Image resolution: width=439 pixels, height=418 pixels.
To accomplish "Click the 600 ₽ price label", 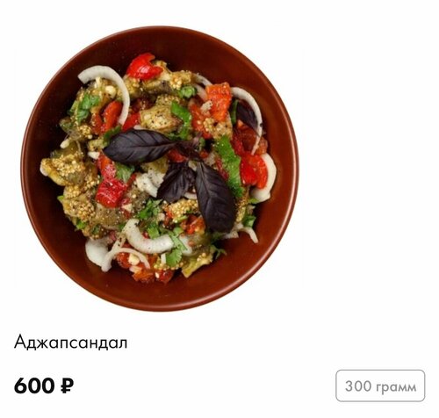I will 44,386.
